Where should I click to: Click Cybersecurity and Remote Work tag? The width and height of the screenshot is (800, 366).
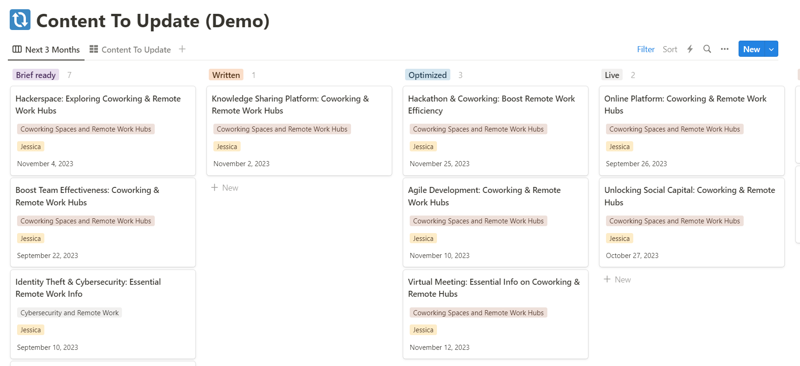[x=69, y=312]
